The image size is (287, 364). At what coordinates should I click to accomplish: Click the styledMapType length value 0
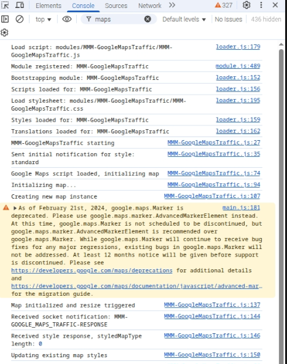tap(41, 344)
